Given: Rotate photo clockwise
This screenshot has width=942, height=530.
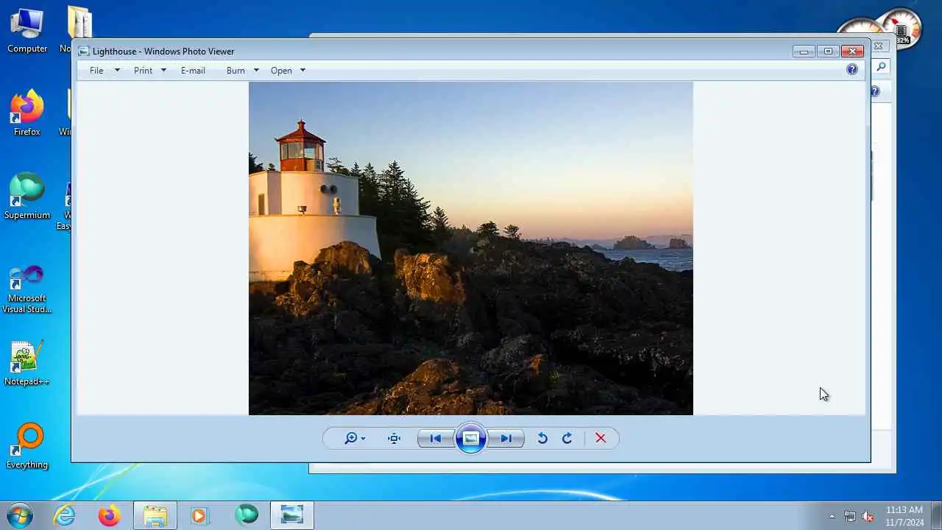Looking at the screenshot, I should coord(567,438).
